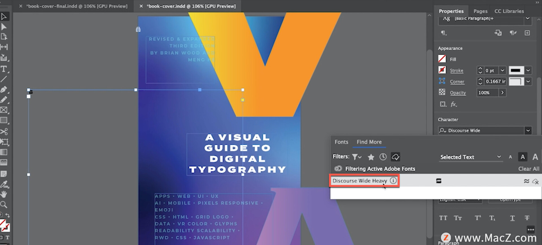The width and height of the screenshot is (542, 245).
Task: Click the clear overrides icon
Action: coord(513,33)
